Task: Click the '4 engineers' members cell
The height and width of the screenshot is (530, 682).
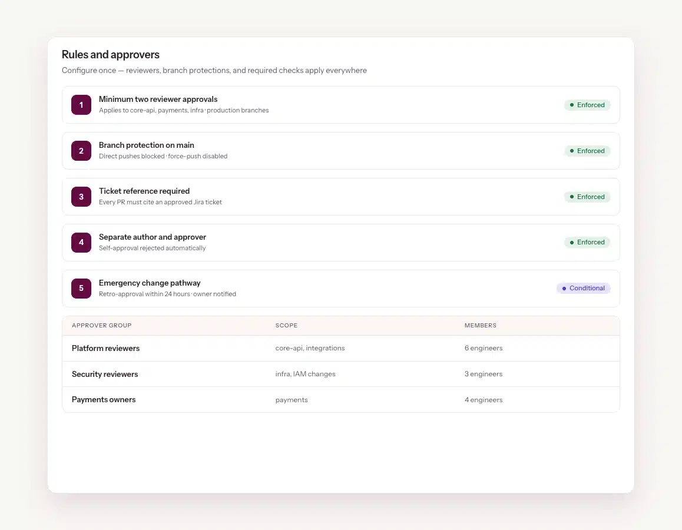Action: pos(483,400)
